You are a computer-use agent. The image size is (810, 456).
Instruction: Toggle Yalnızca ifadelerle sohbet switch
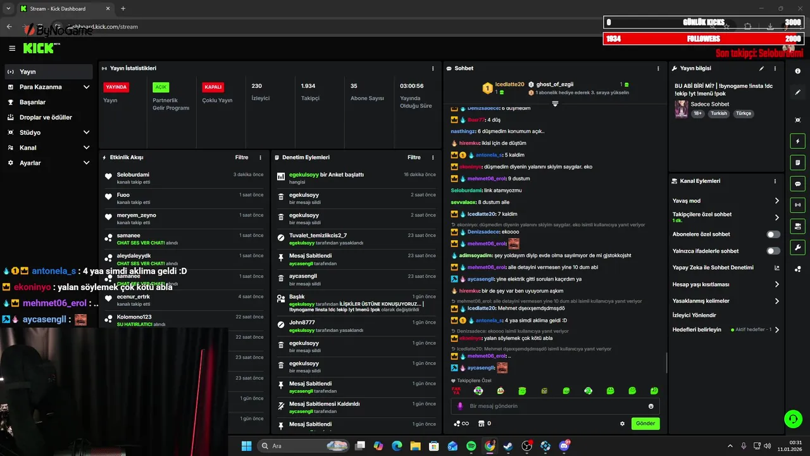point(773,251)
